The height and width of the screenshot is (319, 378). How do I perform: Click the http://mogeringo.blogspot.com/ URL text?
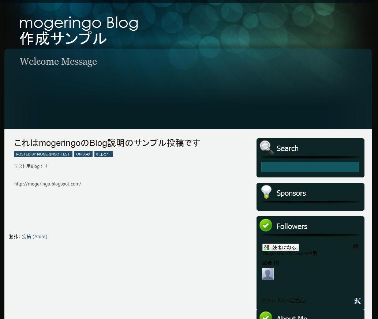click(x=48, y=184)
